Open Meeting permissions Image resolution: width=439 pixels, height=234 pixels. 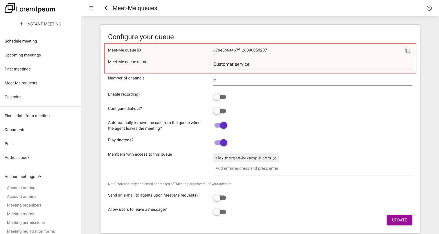[26, 223]
